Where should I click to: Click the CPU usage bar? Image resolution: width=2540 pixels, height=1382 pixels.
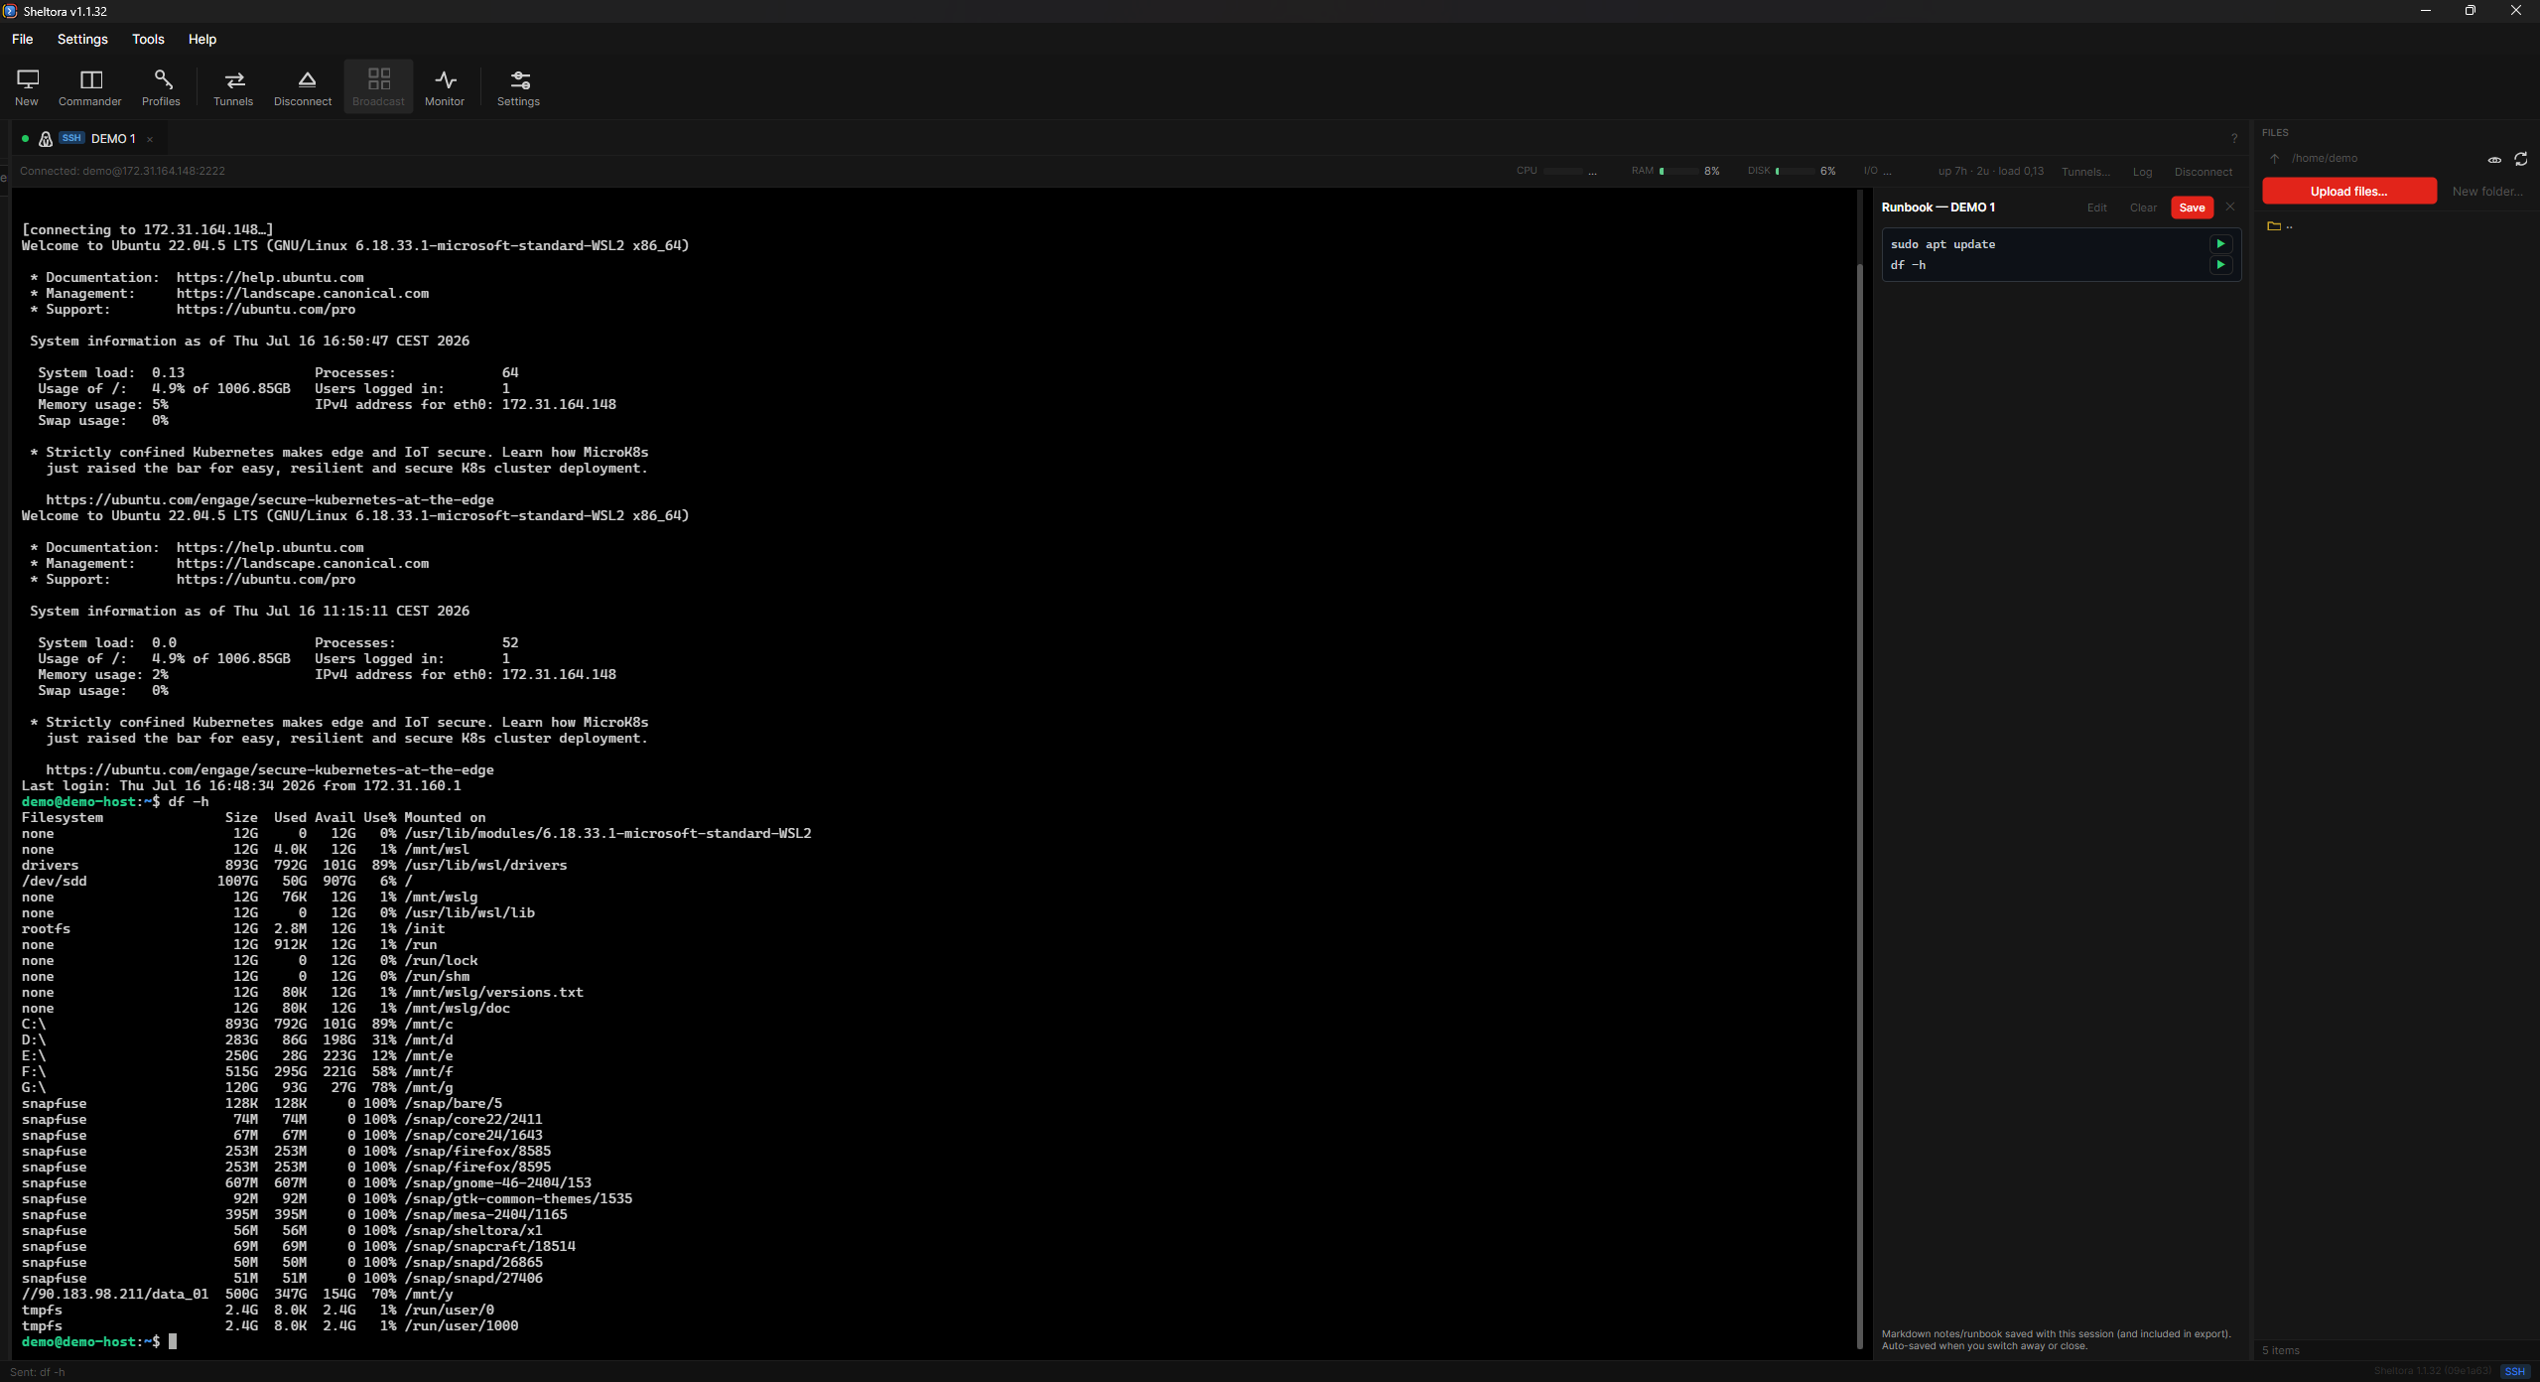pos(1563,171)
